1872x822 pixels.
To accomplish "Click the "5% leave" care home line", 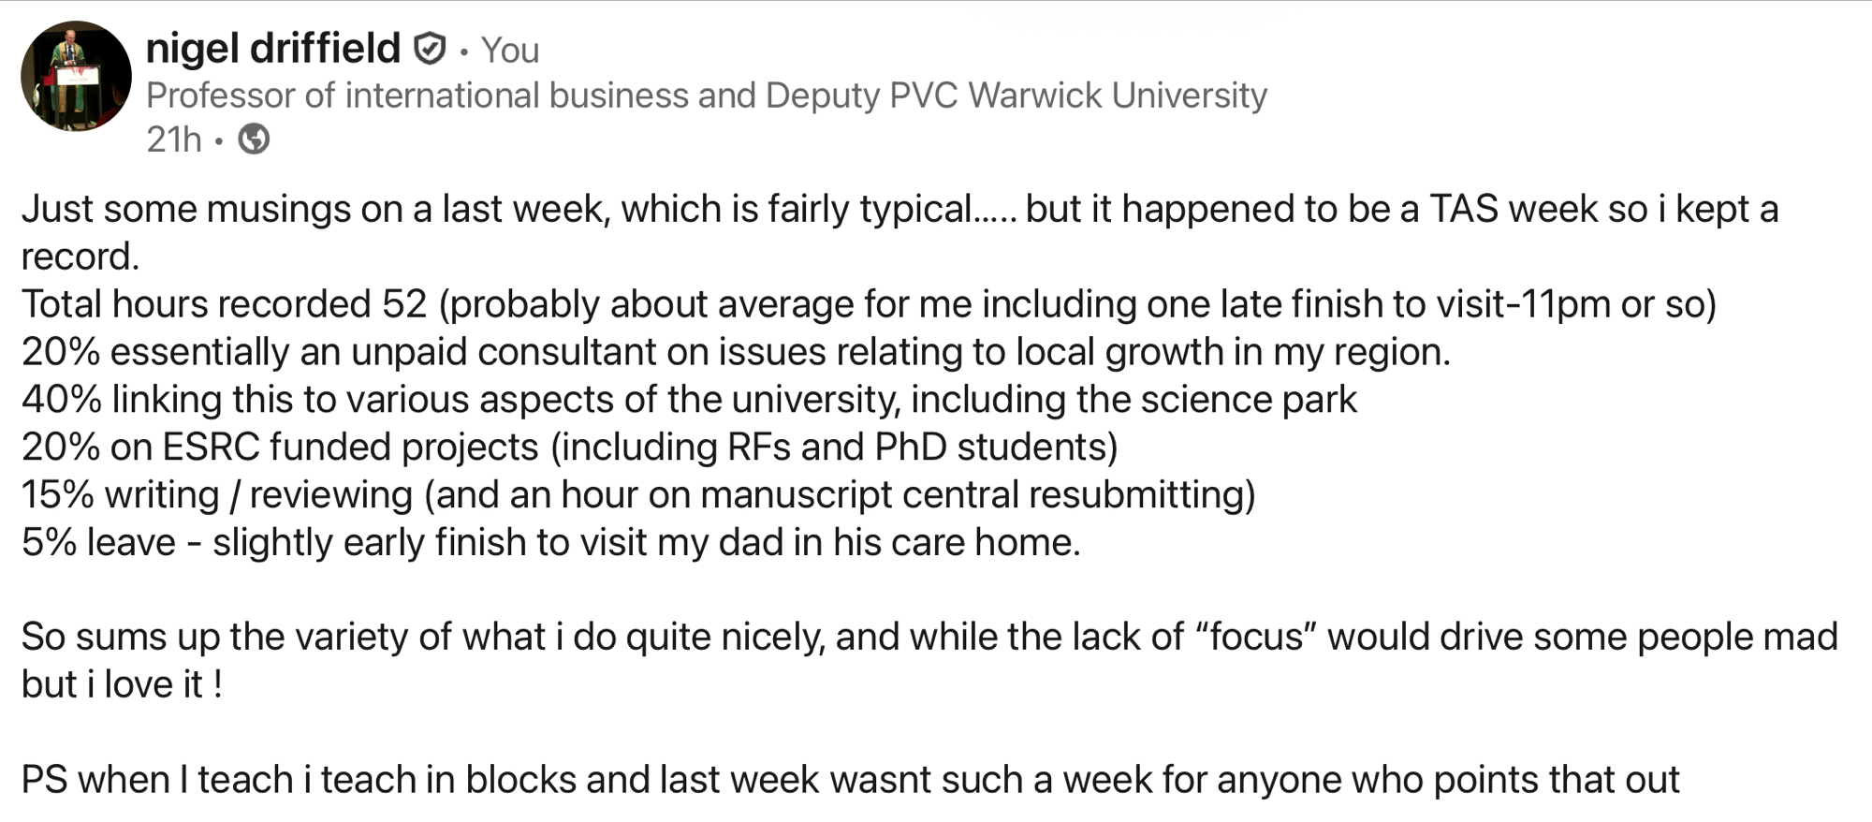I will 550,542.
